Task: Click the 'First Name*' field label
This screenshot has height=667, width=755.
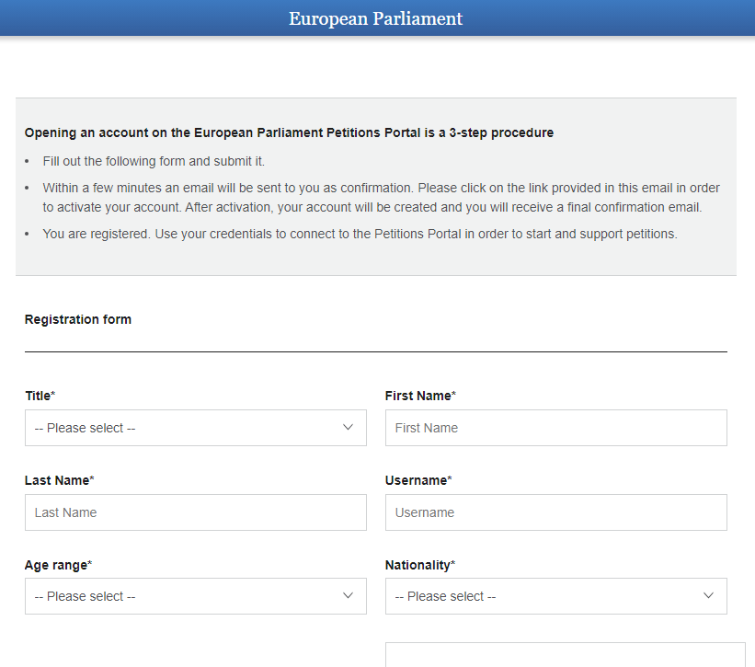Action: pos(420,396)
